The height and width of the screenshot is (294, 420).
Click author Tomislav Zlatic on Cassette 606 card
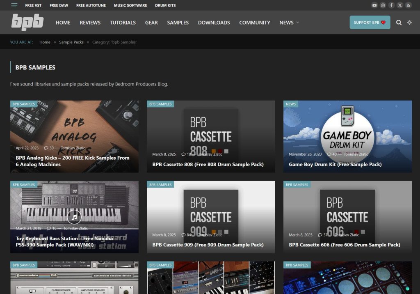pyautogui.click(x=347, y=235)
